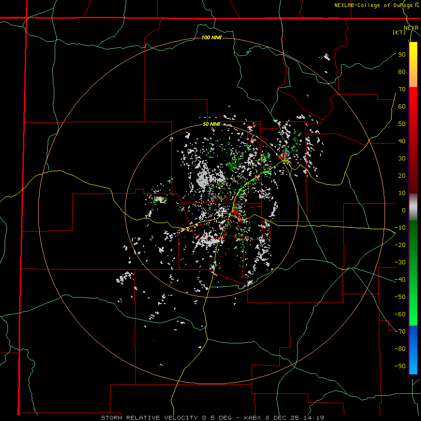Click the -80 scale label
The image size is (421, 421).
[x=400, y=349]
